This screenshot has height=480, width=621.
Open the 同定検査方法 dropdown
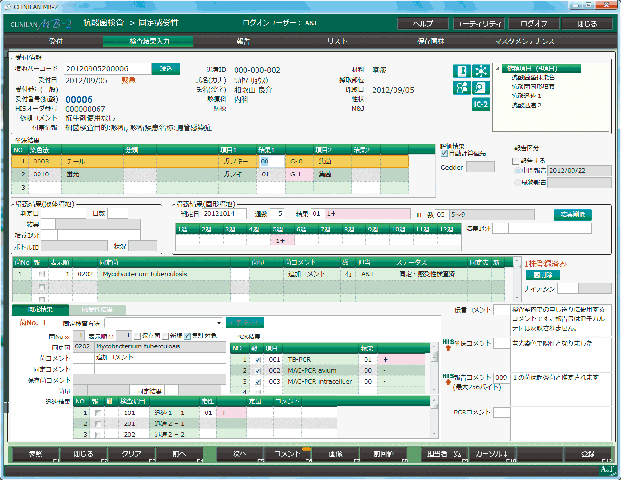(x=219, y=323)
